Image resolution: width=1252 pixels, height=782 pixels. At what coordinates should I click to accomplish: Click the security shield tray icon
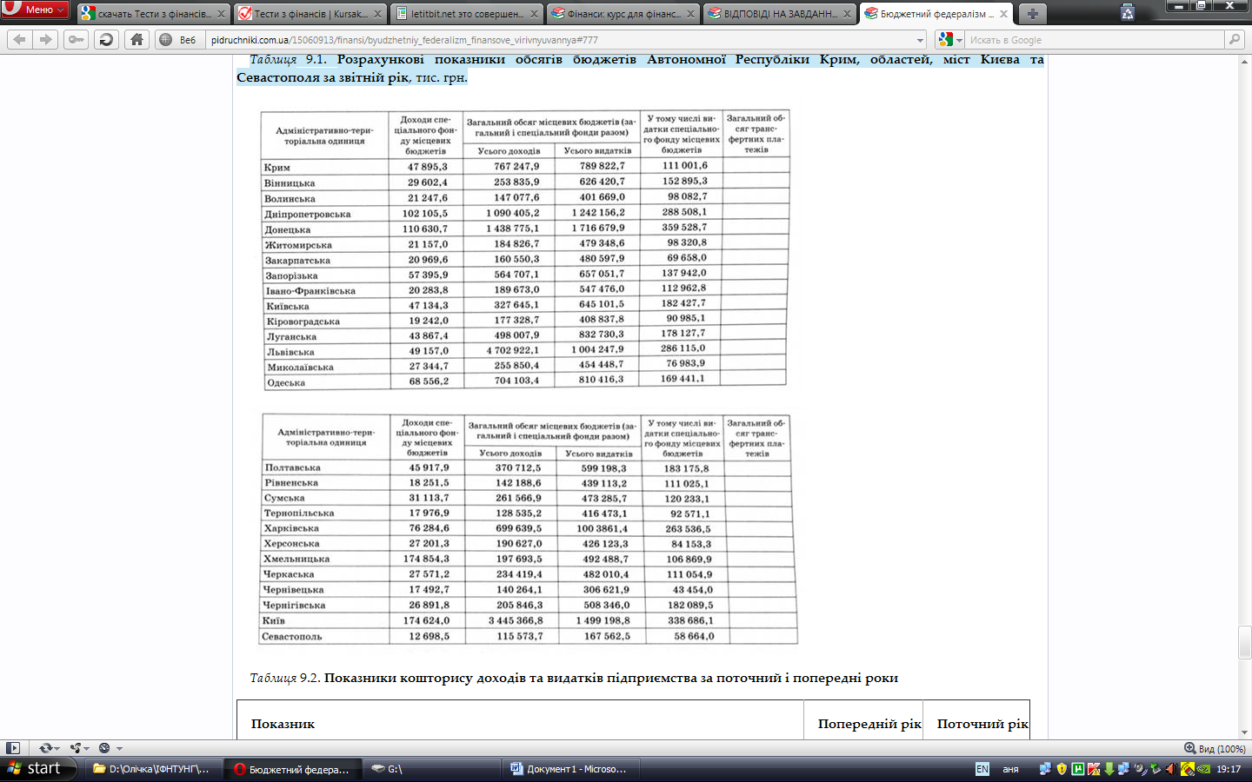1062,769
